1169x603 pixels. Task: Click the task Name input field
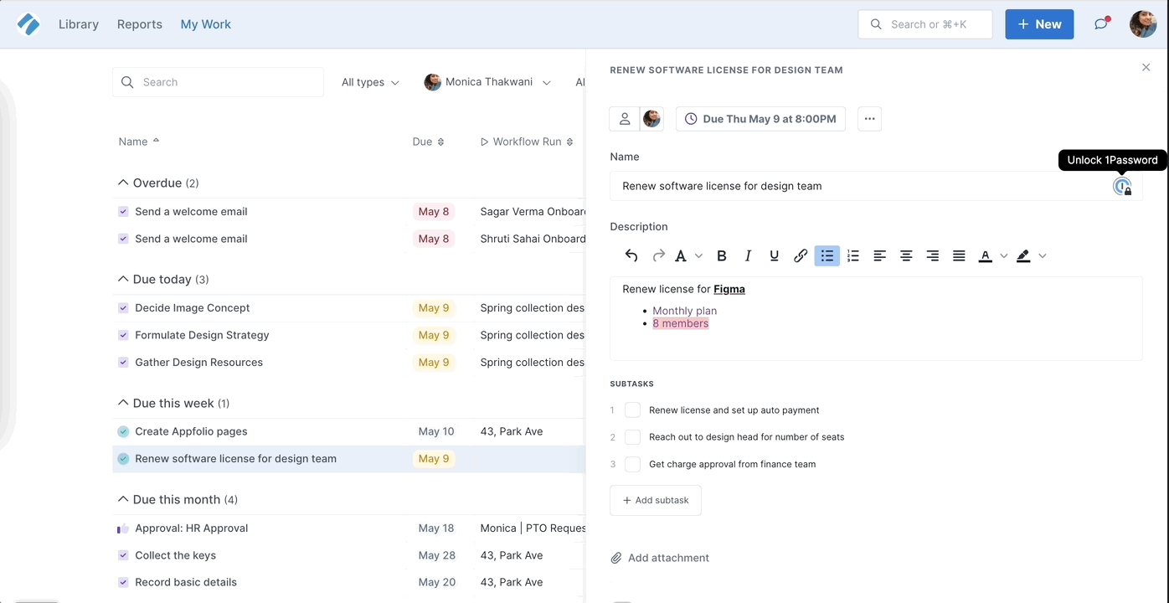pos(876,186)
